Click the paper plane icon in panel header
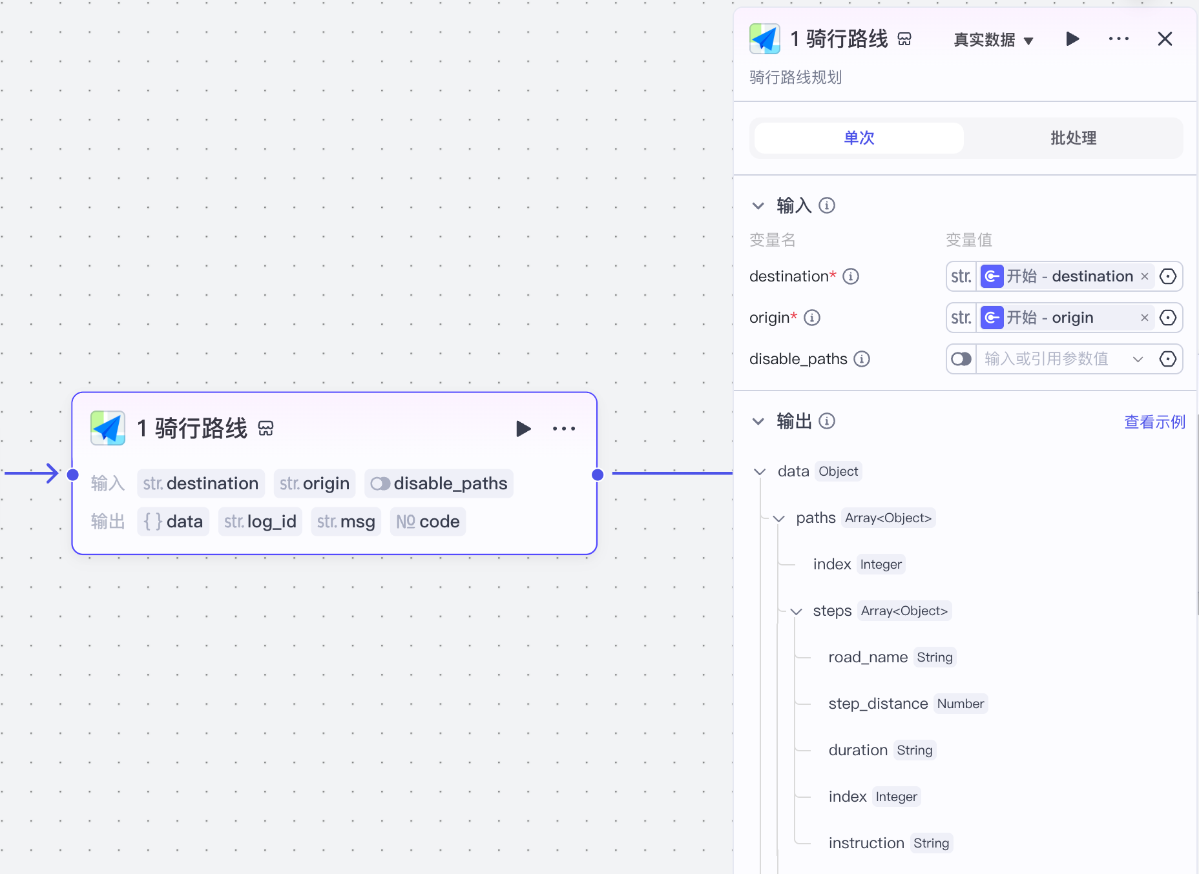The image size is (1199, 874). [x=765, y=39]
